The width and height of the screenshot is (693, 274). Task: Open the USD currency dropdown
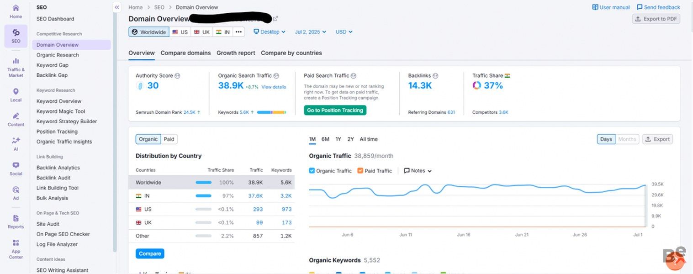(344, 32)
